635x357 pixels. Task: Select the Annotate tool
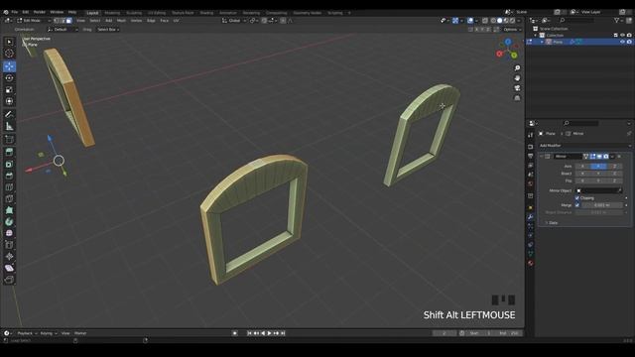9,114
